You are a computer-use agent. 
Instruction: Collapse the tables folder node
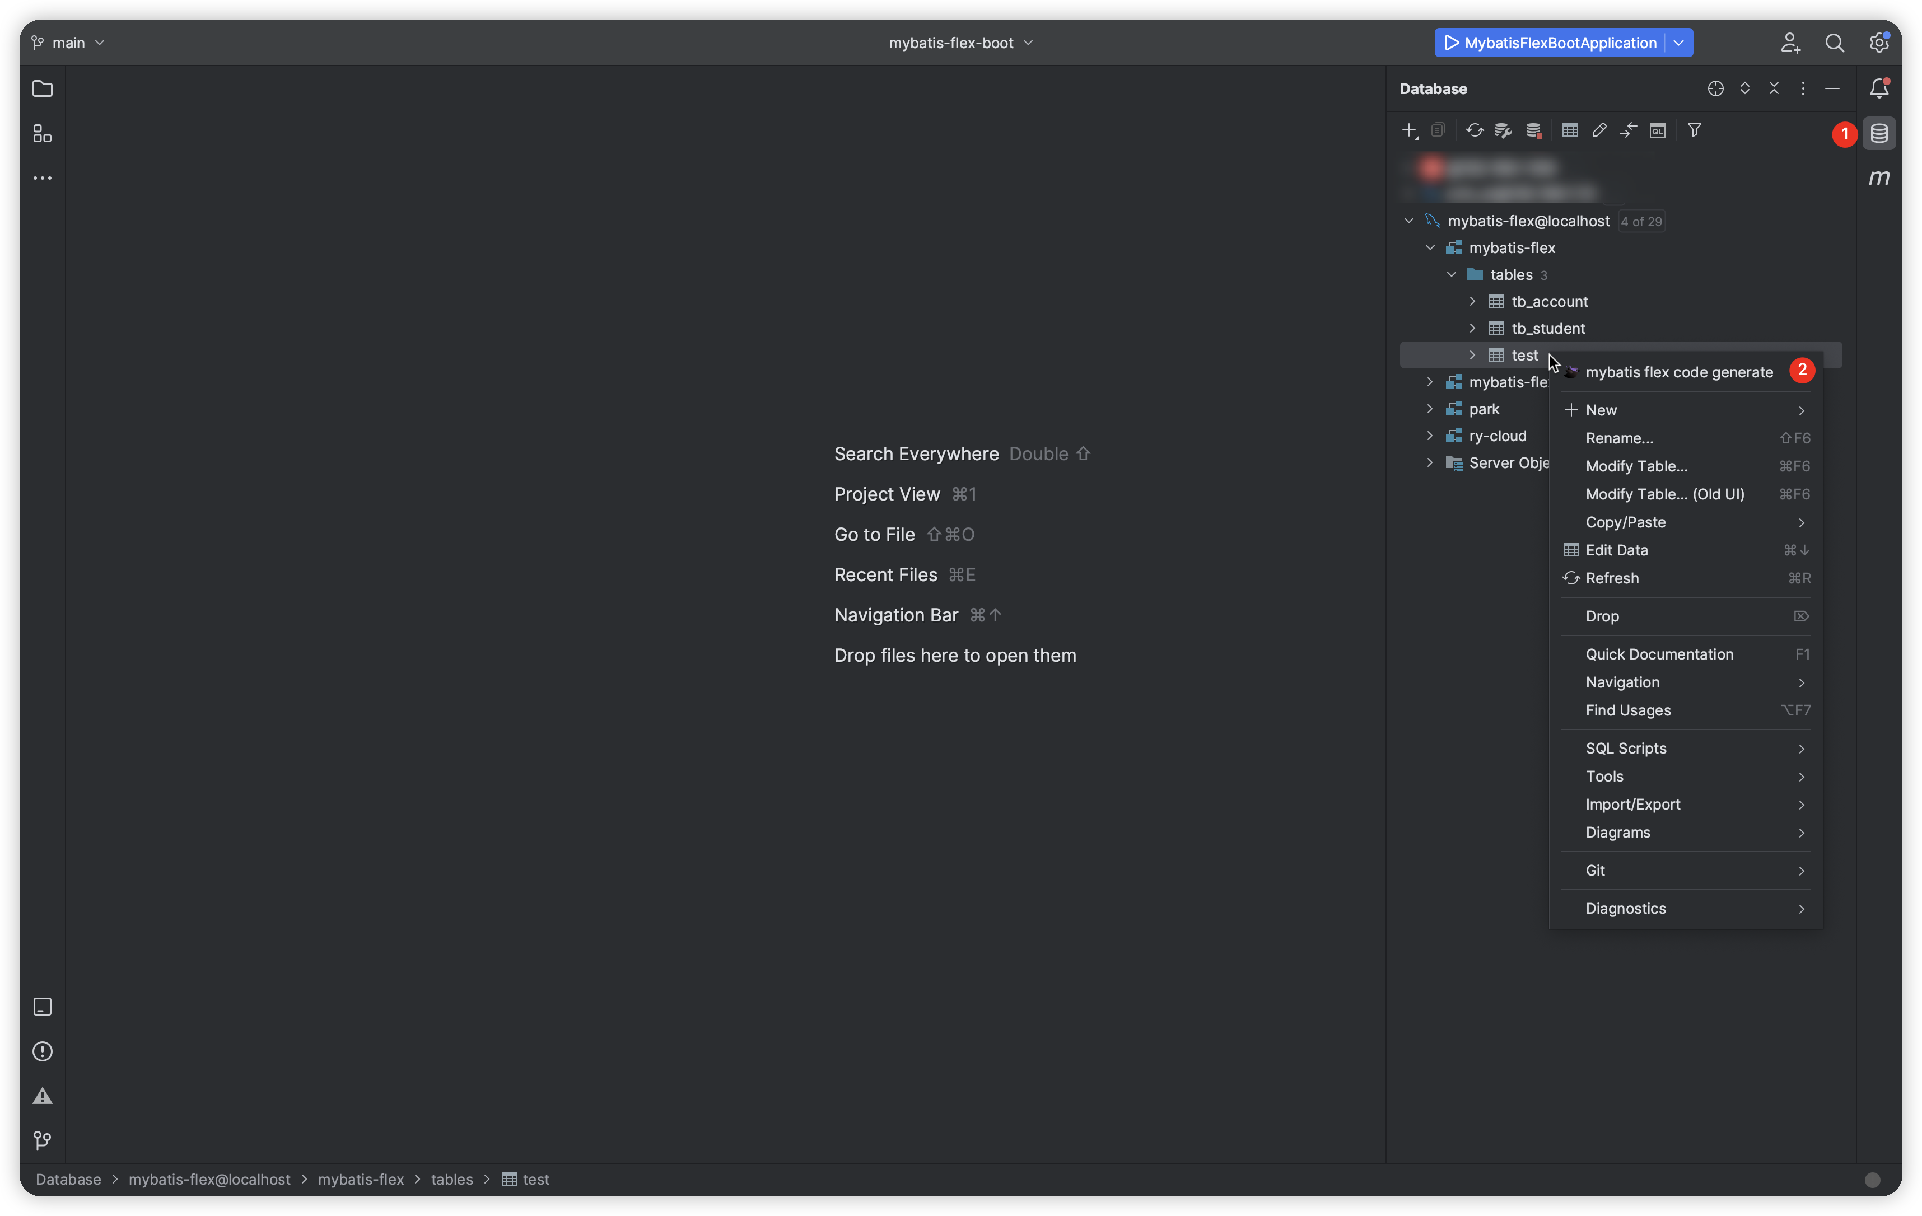click(1452, 274)
